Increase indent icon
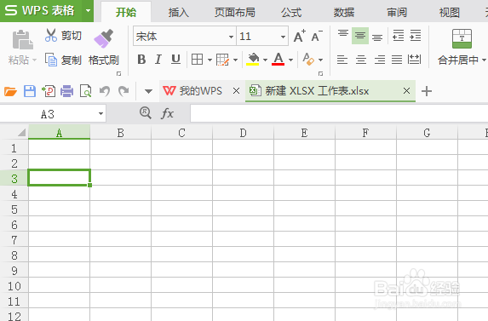 (416, 36)
